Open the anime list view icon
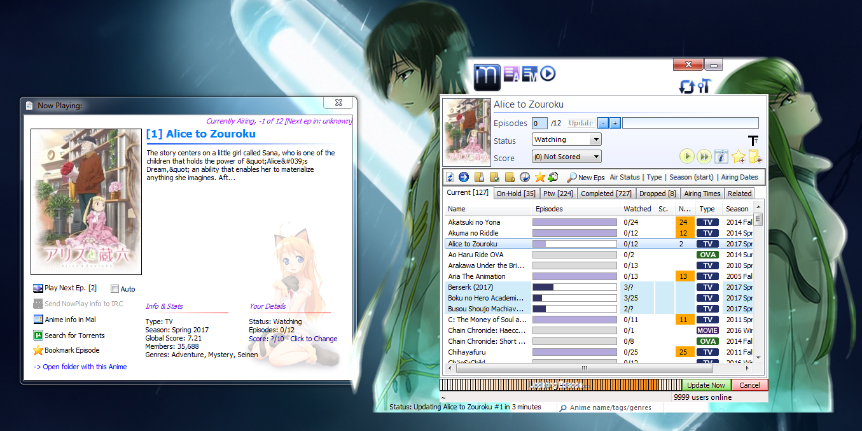 coord(511,74)
